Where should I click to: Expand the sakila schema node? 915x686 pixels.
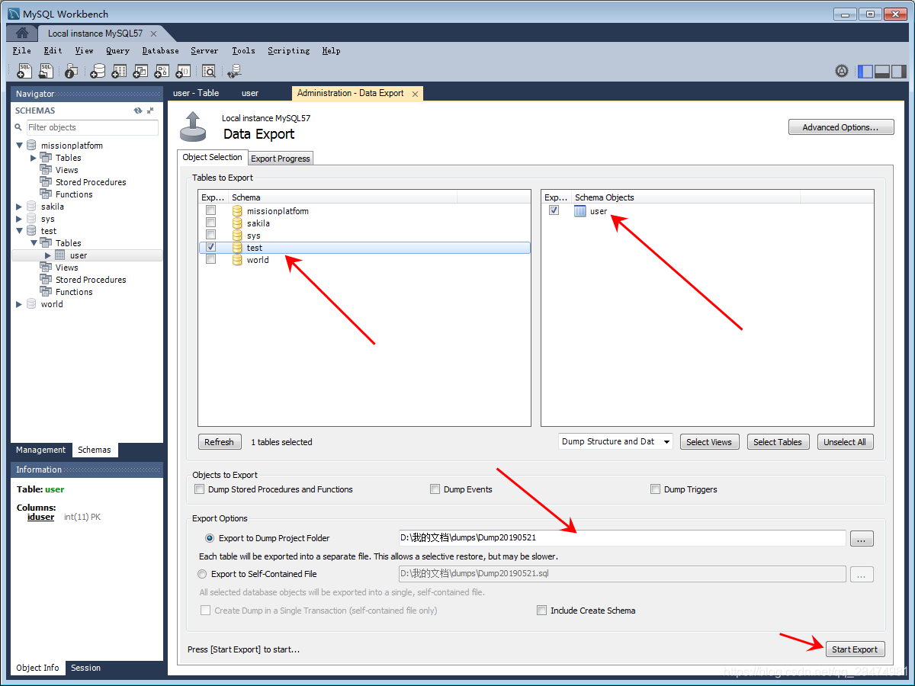point(20,207)
